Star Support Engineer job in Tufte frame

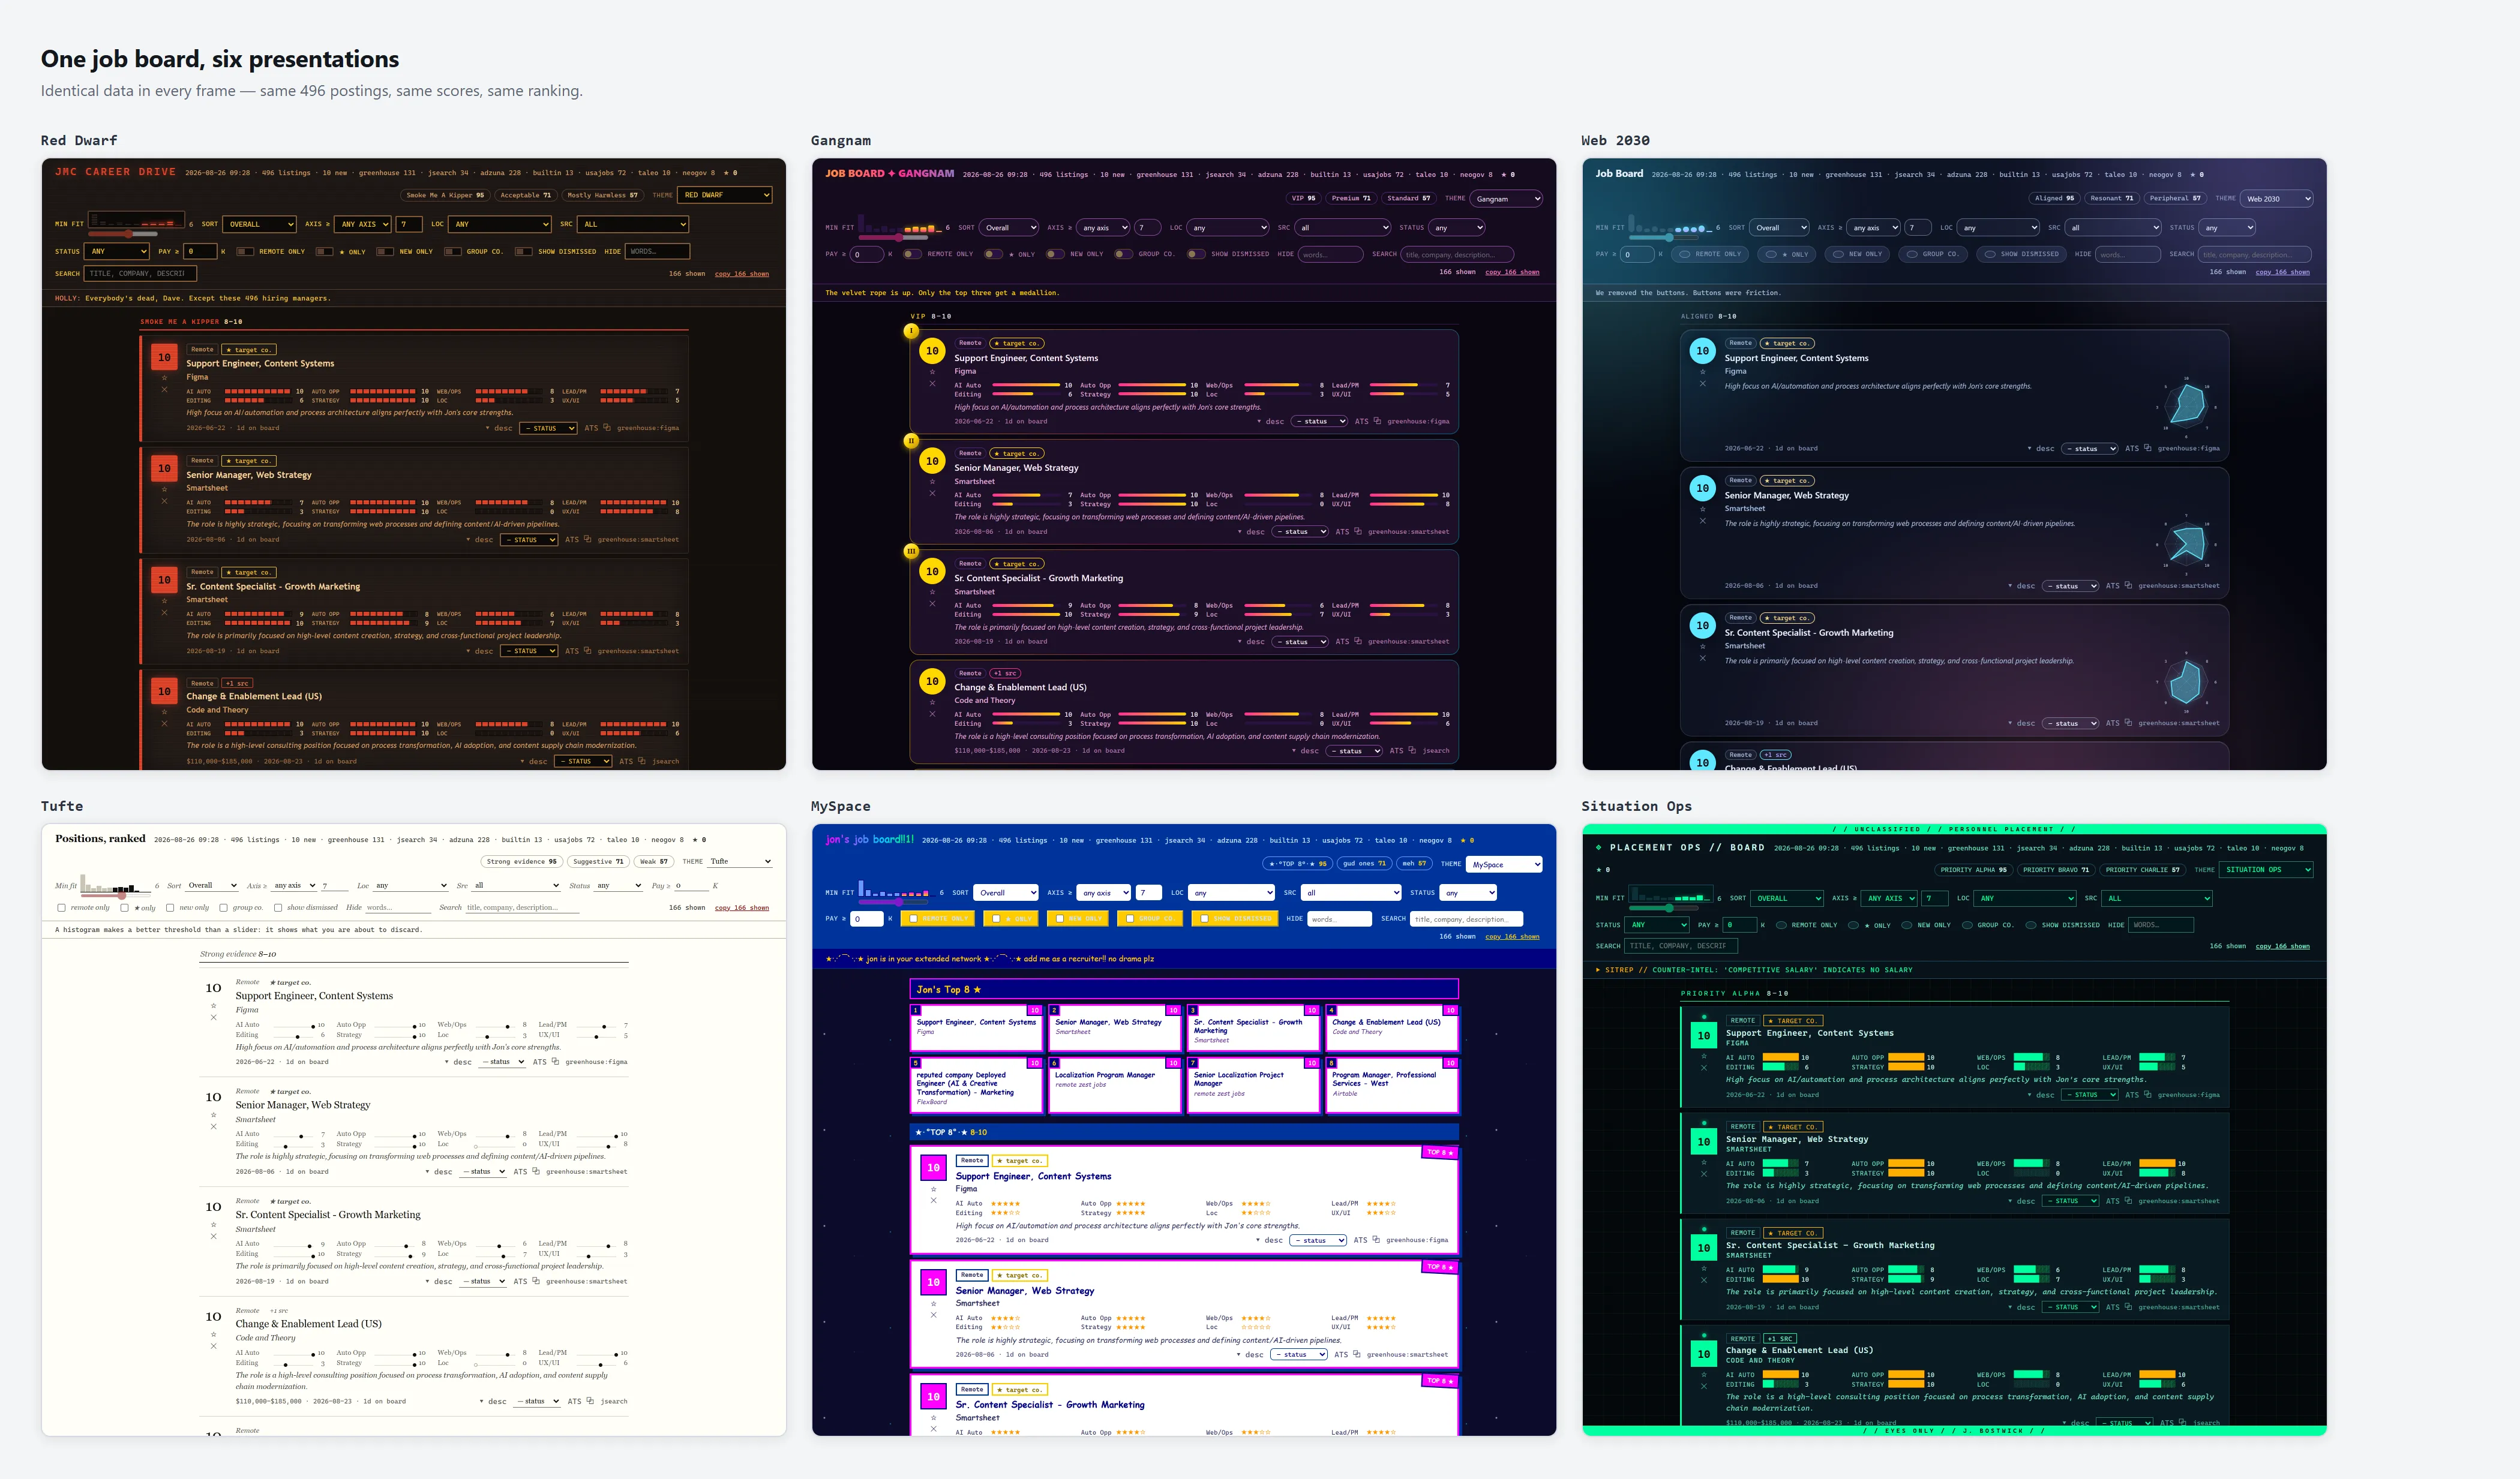tap(213, 1006)
